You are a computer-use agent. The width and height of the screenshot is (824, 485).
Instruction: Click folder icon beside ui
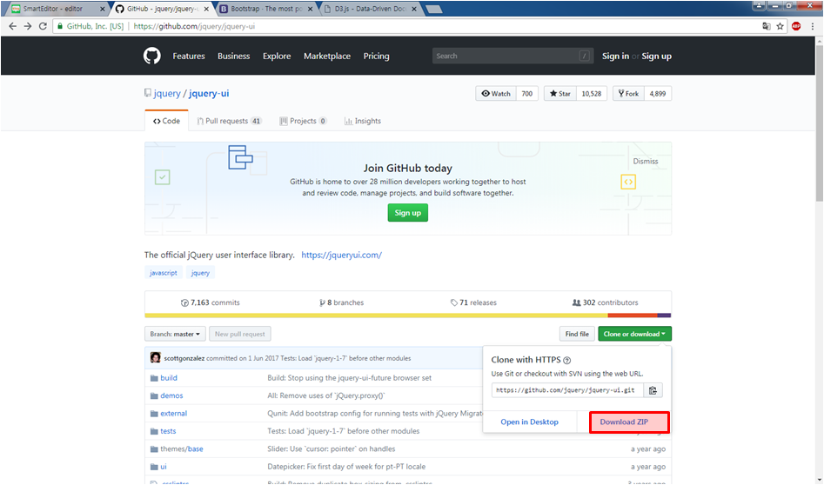(x=154, y=467)
